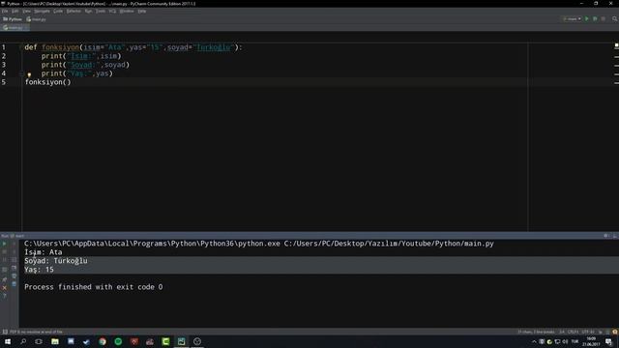Close the Run tab with the red X icon
This screenshot has width=619, height=348.
click(x=4, y=288)
